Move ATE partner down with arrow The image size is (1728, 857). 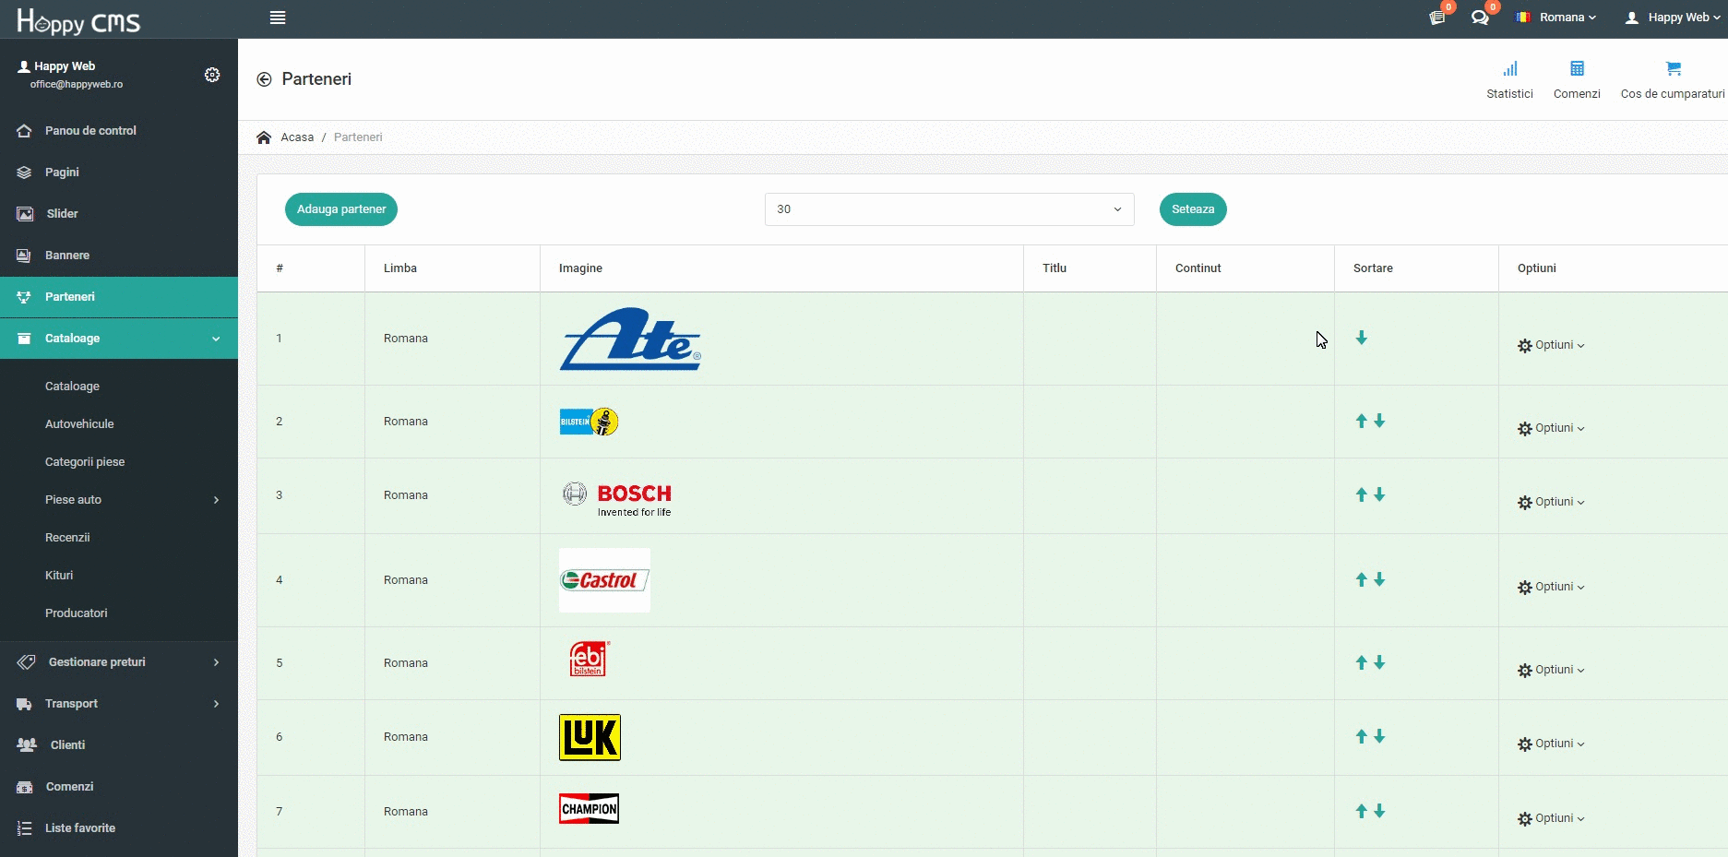click(x=1362, y=338)
